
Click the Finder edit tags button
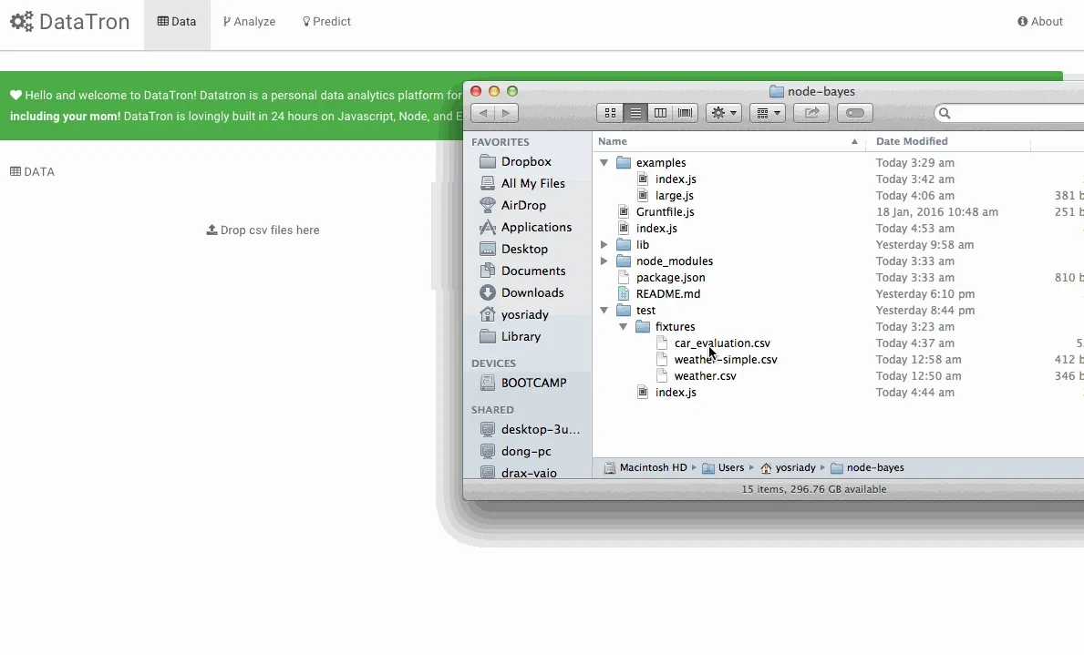(x=854, y=113)
